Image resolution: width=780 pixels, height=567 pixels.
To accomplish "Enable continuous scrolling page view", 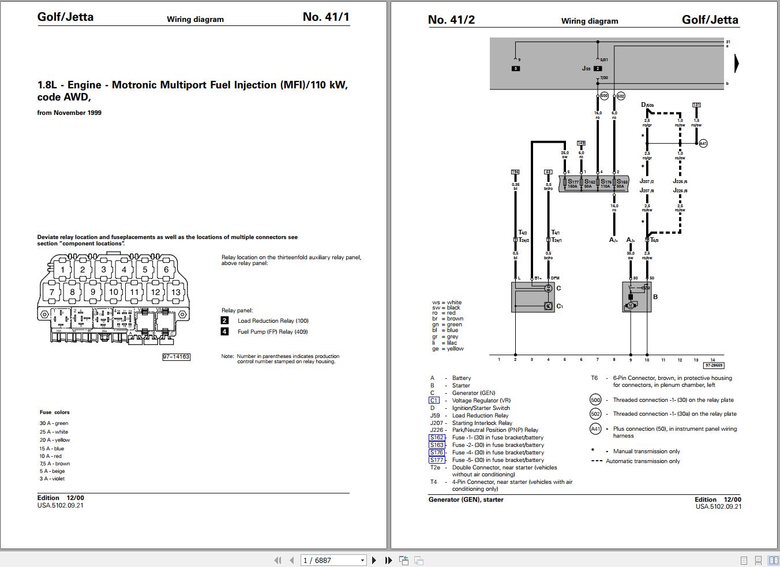I will coord(758,561).
